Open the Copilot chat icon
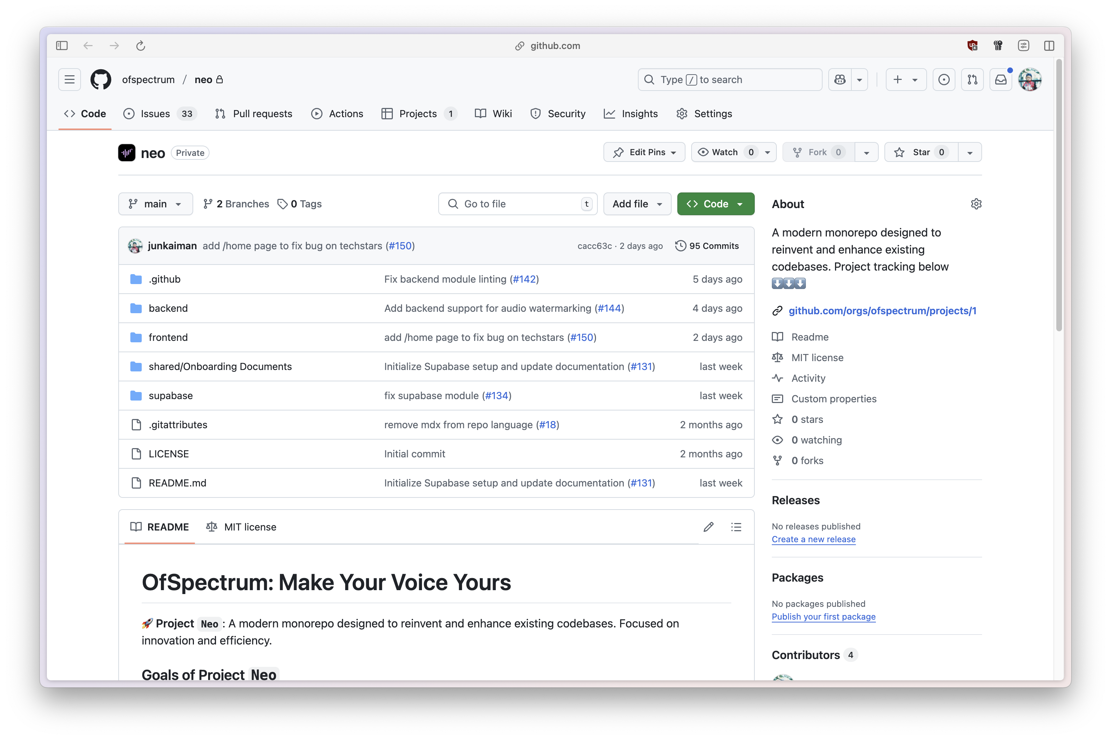Image resolution: width=1111 pixels, height=740 pixels. click(x=840, y=79)
